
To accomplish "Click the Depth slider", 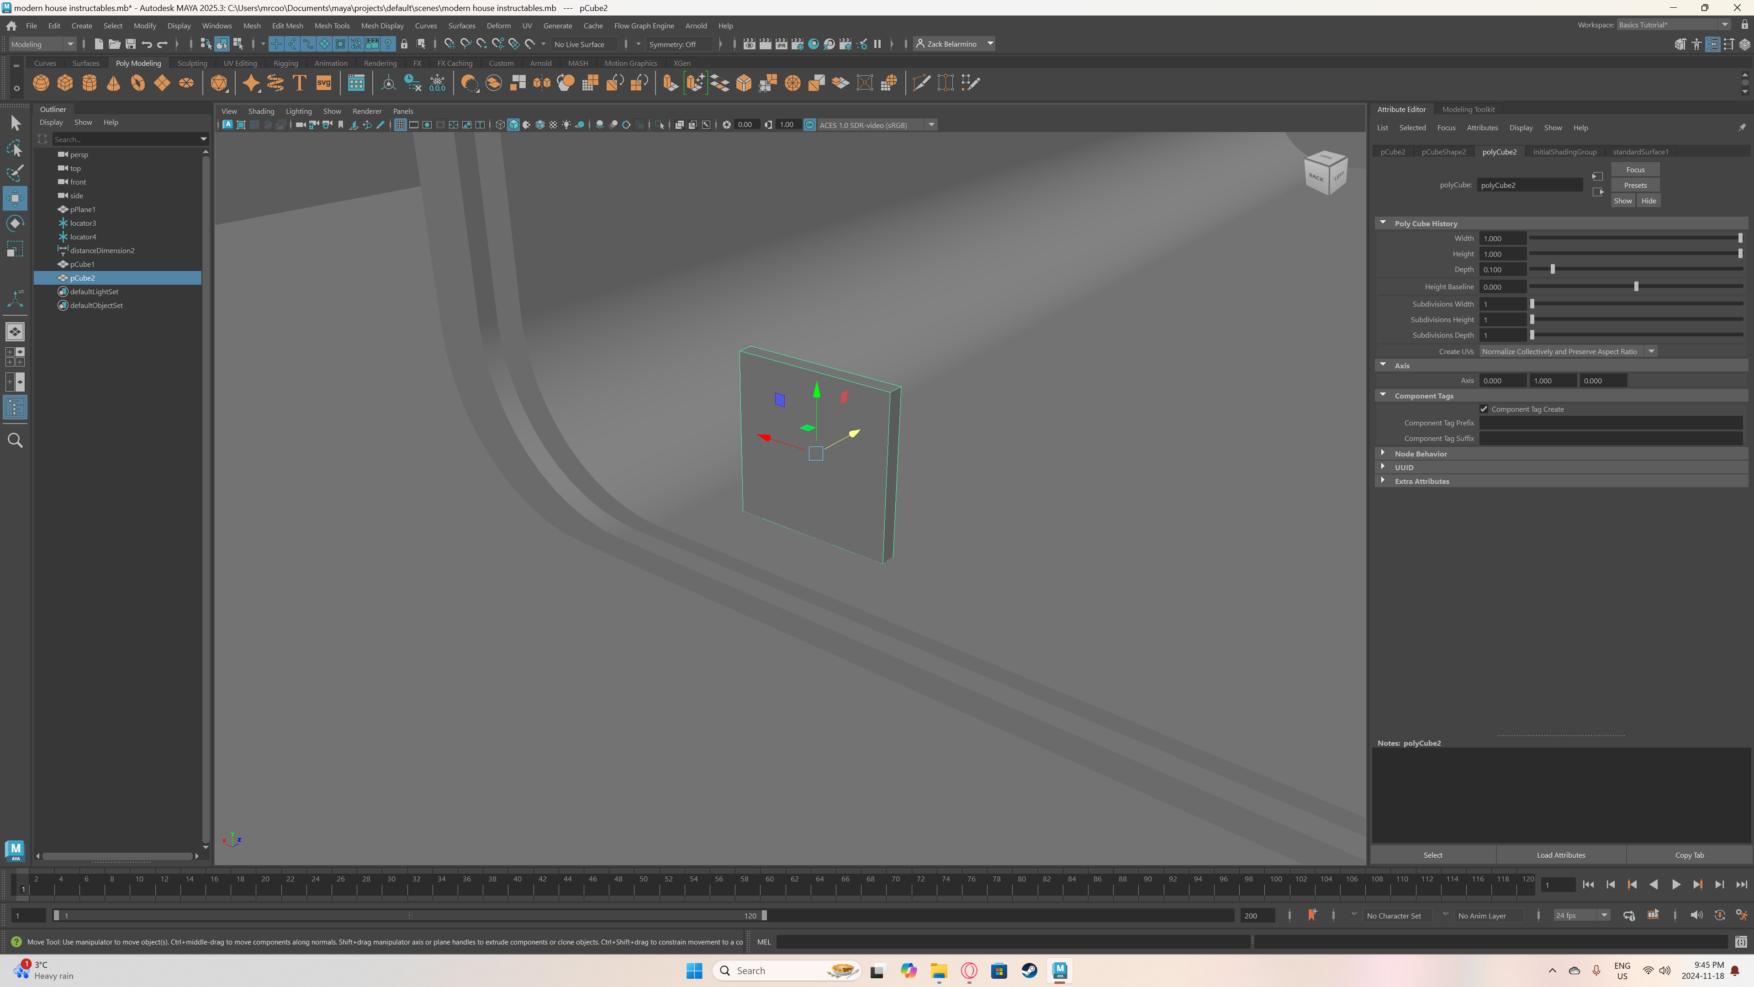I will coord(1636,269).
